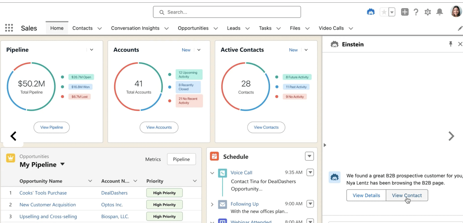Open the favorites list dropdown arrow

[392, 12]
